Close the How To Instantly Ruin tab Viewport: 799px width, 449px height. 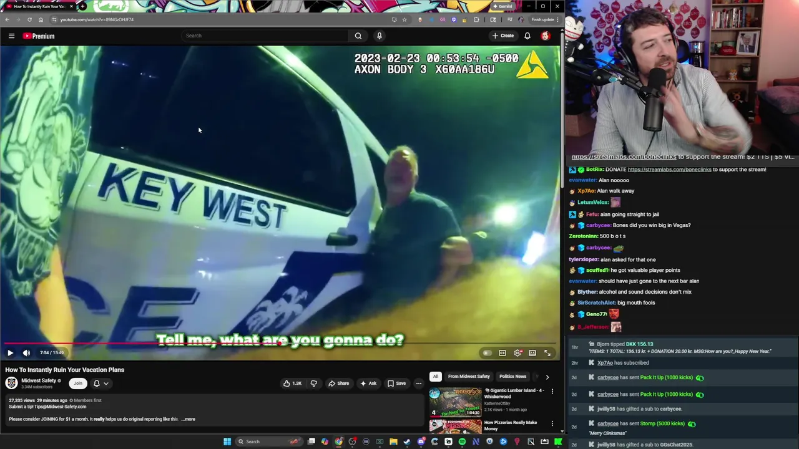pyautogui.click(x=71, y=6)
